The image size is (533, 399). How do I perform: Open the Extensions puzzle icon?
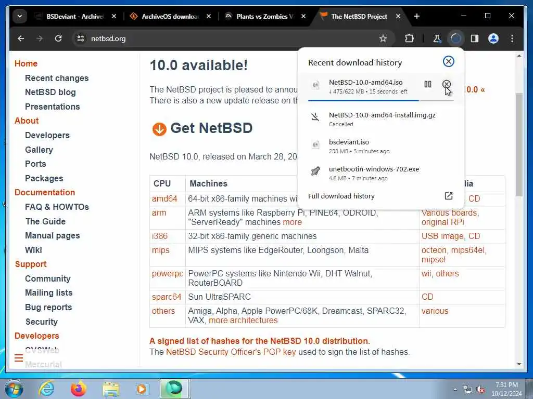click(x=409, y=38)
